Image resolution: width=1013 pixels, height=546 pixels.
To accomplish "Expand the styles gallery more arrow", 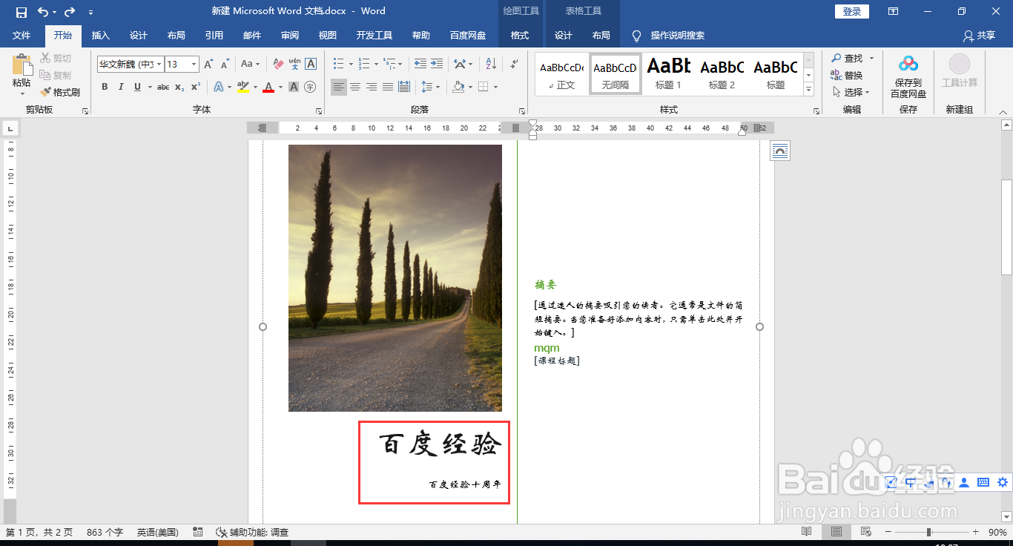I will tap(809, 91).
